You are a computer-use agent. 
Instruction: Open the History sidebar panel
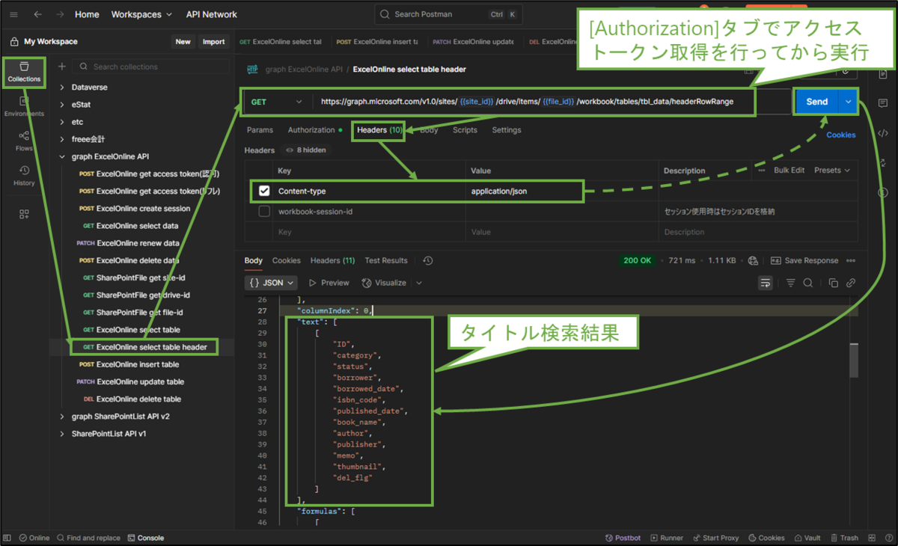24,176
